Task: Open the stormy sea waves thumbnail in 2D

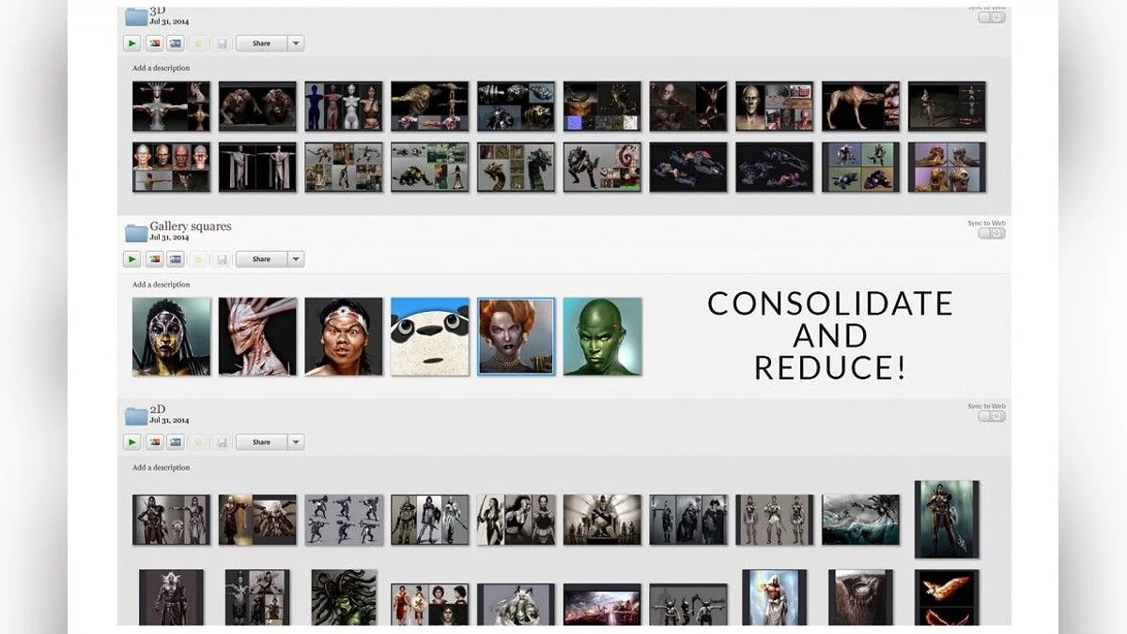Action: [x=861, y=520]
